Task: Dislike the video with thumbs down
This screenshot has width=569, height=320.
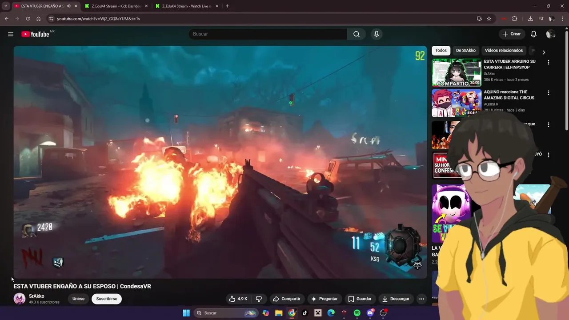Action: pyautogui.click(x=259, y=299)
